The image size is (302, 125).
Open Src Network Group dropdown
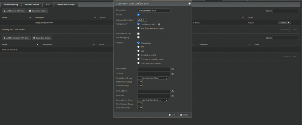pyautogui.click(x=140, y=82)
